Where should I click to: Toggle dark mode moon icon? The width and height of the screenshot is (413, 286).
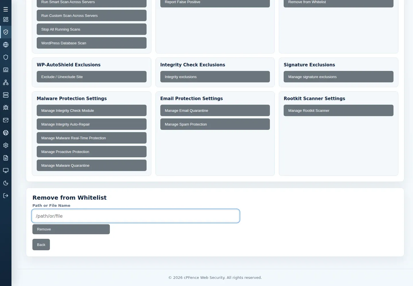(x=6, y=183)
